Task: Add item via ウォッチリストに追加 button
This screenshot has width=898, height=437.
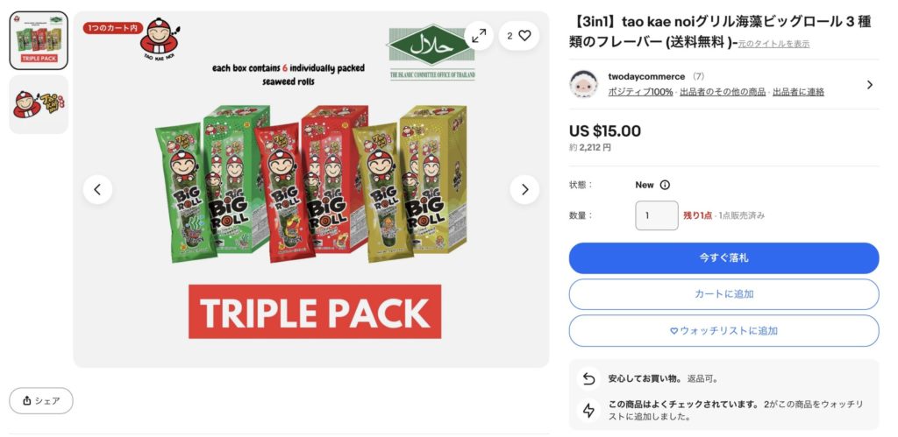Action: (723, 331)
